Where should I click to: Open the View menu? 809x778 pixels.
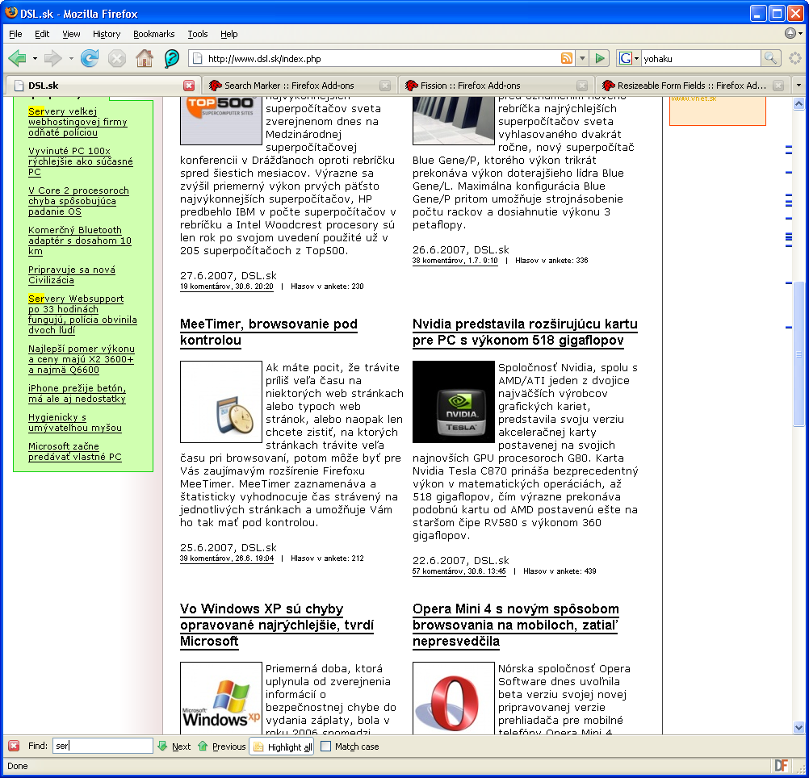71,34
